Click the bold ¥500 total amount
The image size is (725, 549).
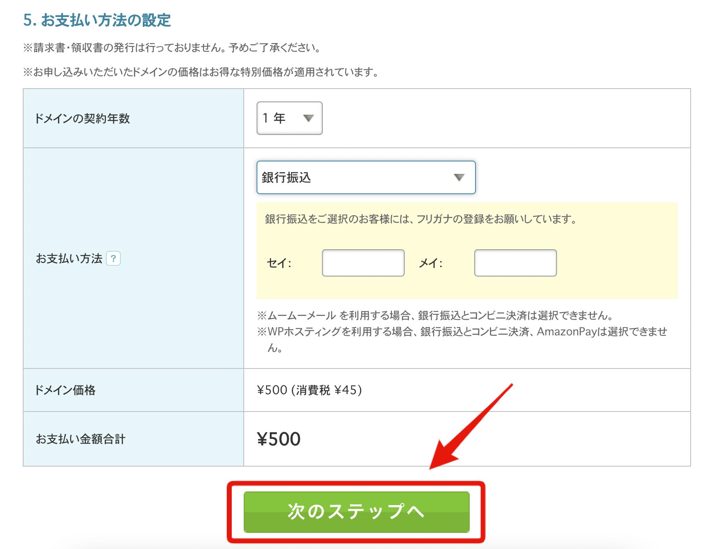279,439
